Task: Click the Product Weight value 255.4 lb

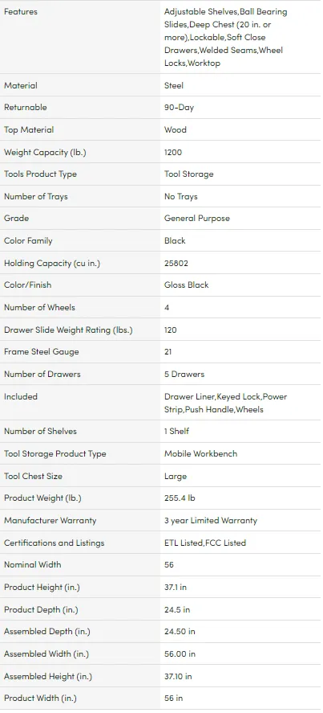Action: (x=180, y=498)
